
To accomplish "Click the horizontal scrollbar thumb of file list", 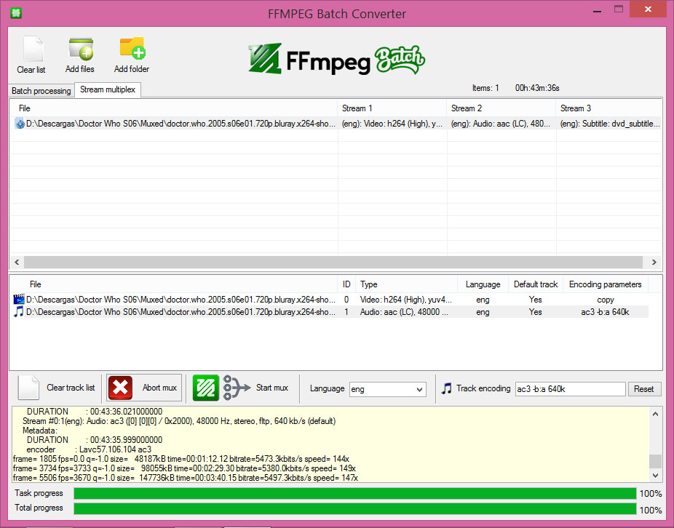I will [x=333, y=262].
